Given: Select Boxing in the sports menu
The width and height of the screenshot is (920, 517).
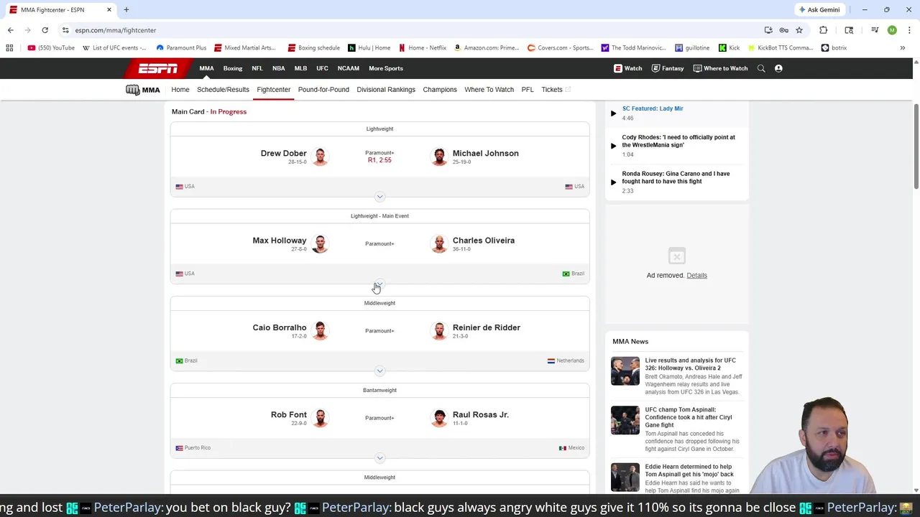Looking at the screenshot, I should pyautogui.click(x=233, y=68).
